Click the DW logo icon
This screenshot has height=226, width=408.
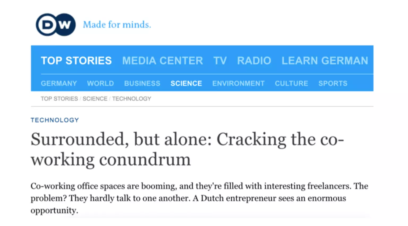tap(56, 25)
